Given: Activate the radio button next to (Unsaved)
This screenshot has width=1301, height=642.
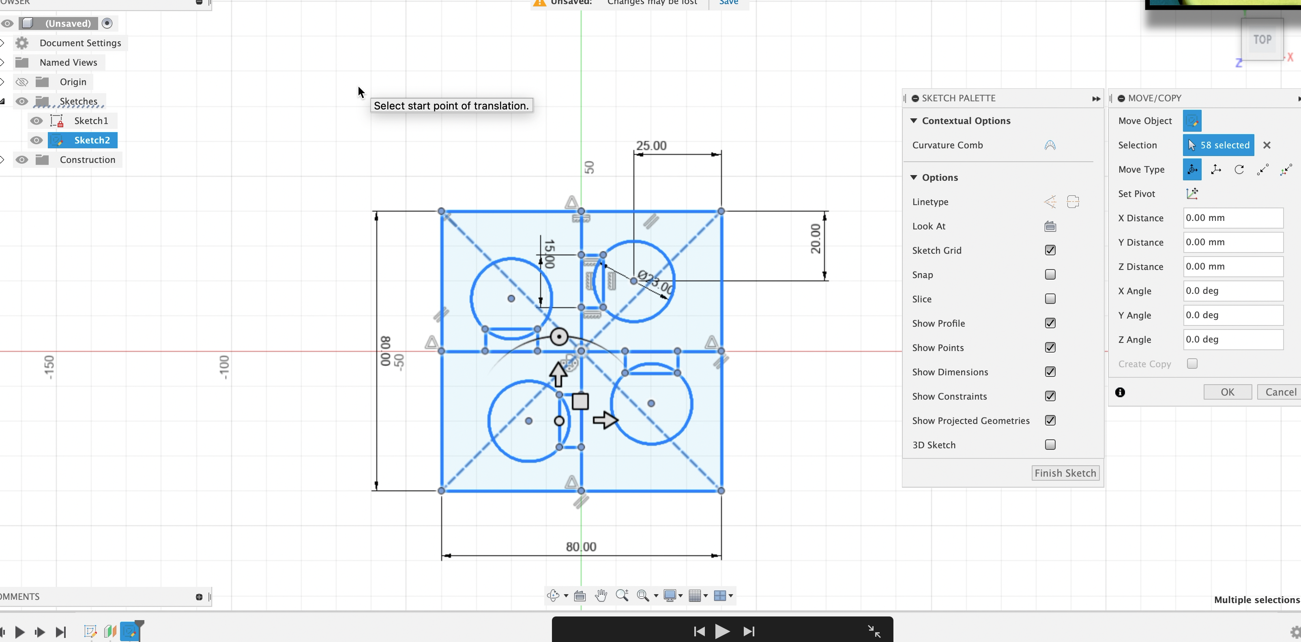Looking at the screenshot, I should click(107, 23).
